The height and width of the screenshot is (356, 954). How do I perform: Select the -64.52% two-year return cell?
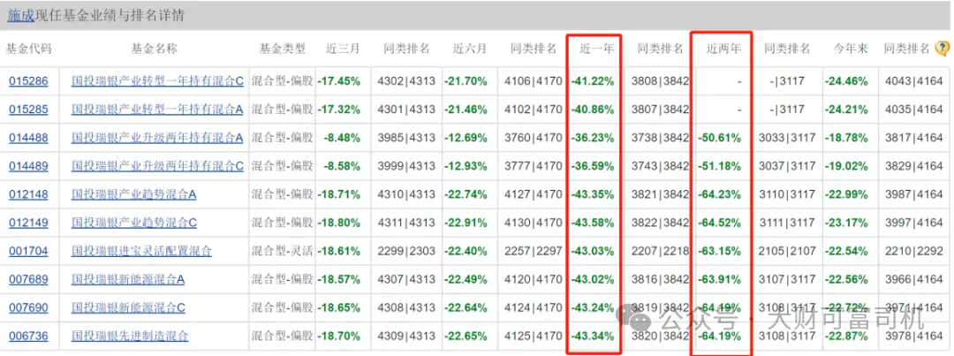point(721,223)
